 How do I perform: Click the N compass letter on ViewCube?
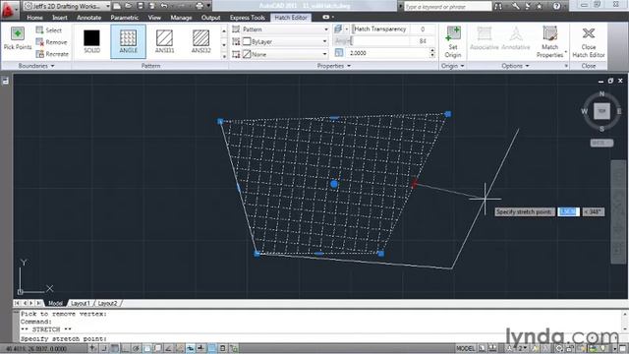[601, 94]
